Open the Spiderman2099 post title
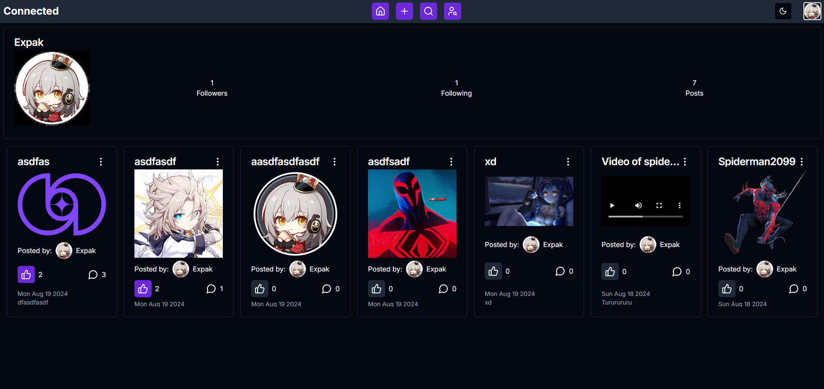Image resolution: width=824 pixels, height=389 pixels. coord(757,162)
